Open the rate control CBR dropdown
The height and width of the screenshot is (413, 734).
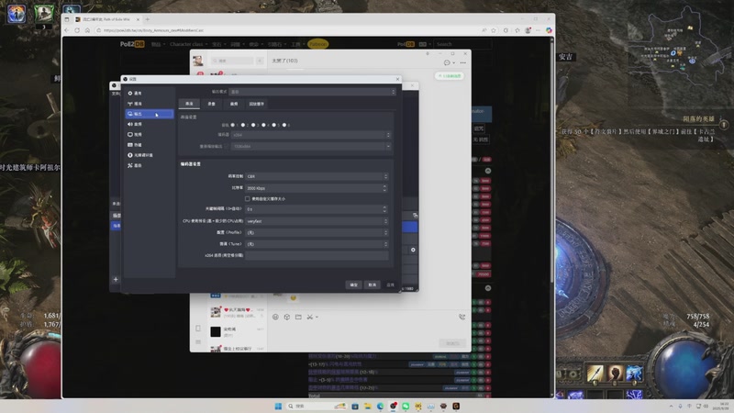317,176
